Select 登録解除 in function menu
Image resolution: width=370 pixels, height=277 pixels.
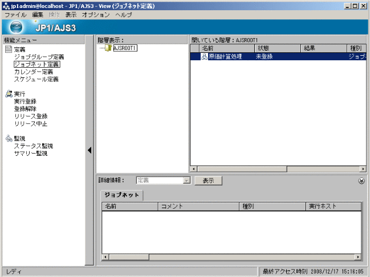click(25, 109)
